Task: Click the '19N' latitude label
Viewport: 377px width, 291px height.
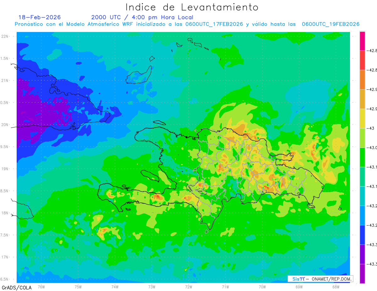Action: pos(5,169)
